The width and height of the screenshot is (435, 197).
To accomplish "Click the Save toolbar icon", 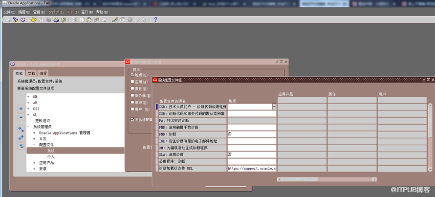I will (x=34, y=20).
